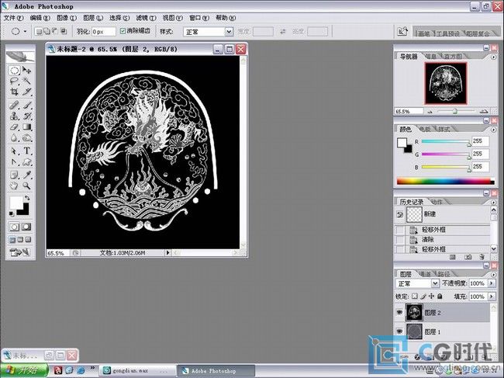Image resolution: width=504 pixels, height=378 pixels.
Task: Select the Hand tool
Action: tap(14, 186)
